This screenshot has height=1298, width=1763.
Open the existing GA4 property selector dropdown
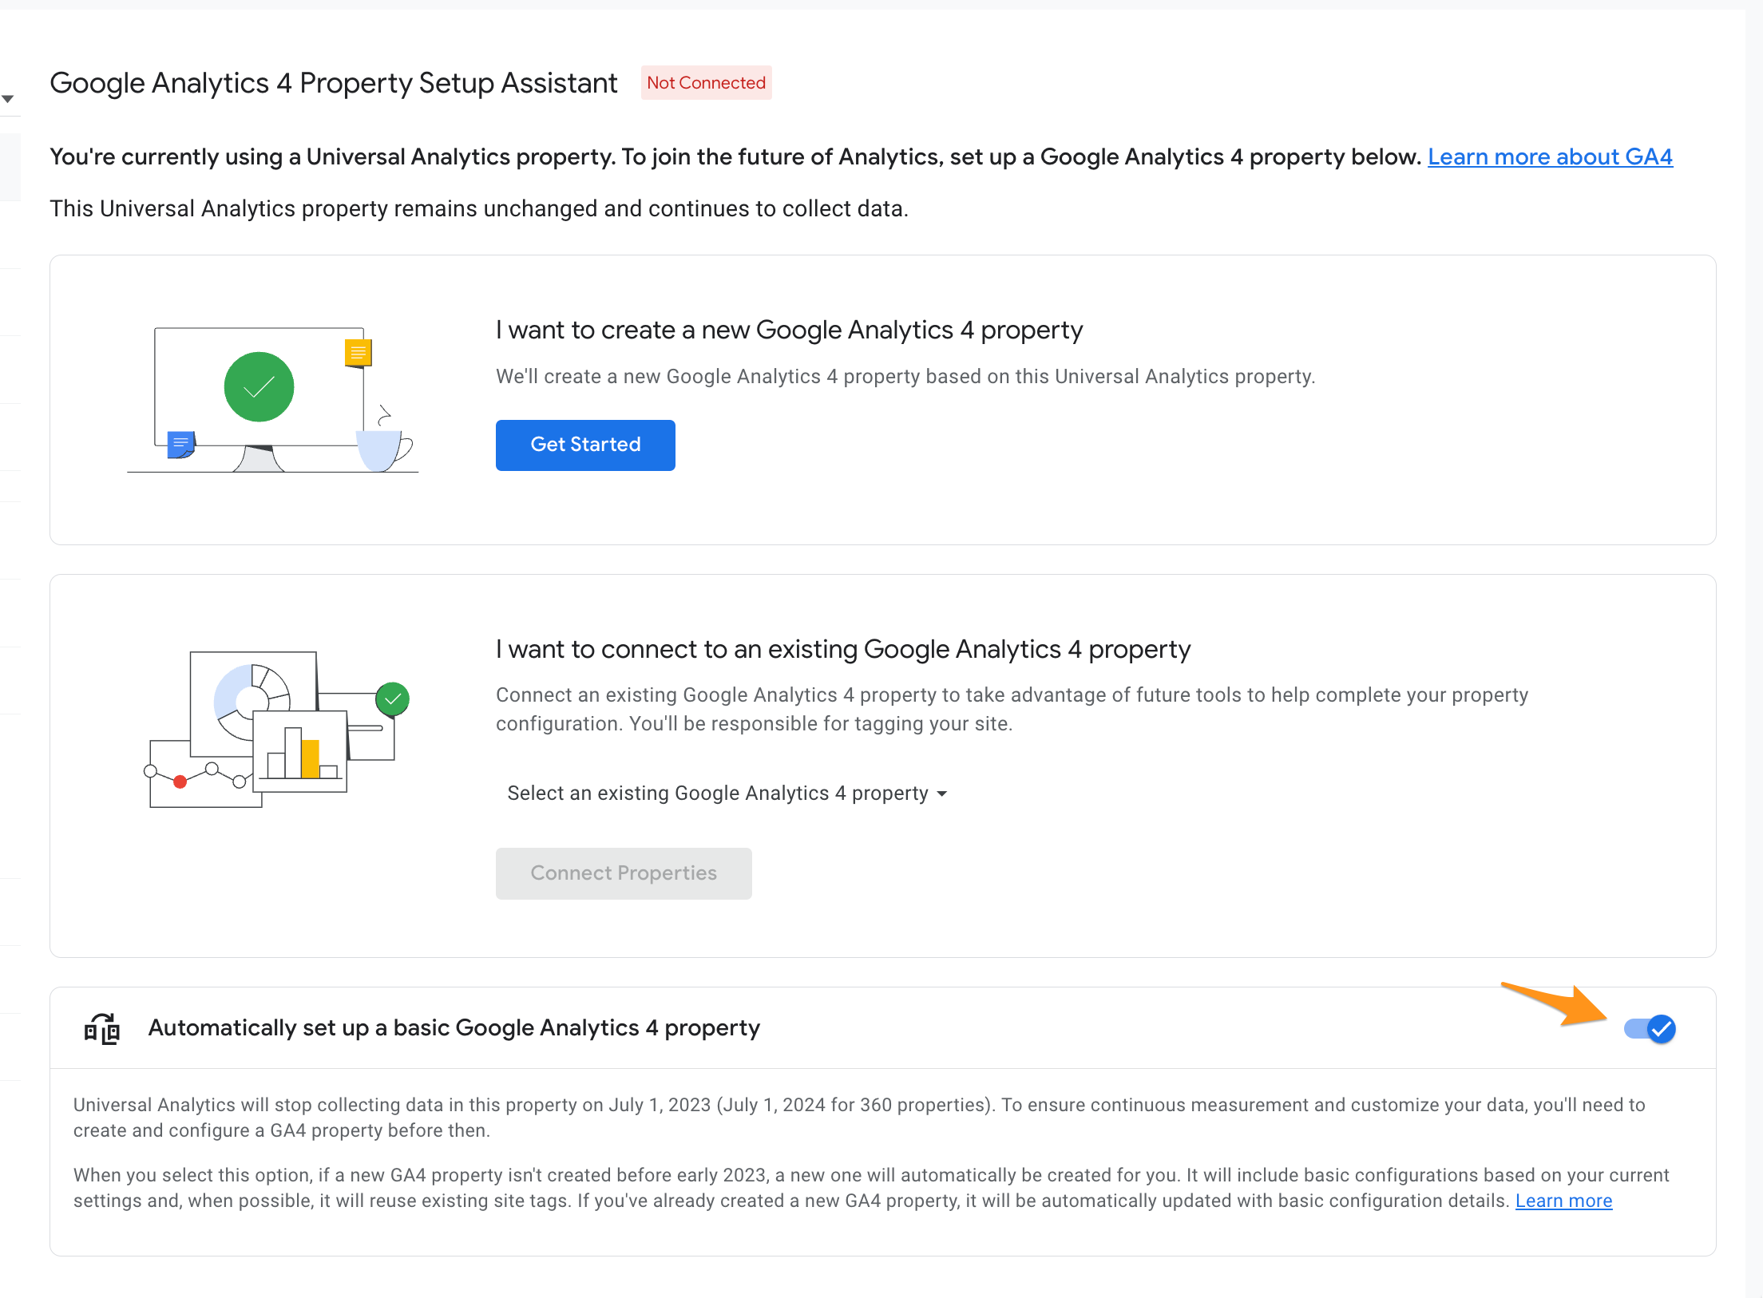[727, 793]
